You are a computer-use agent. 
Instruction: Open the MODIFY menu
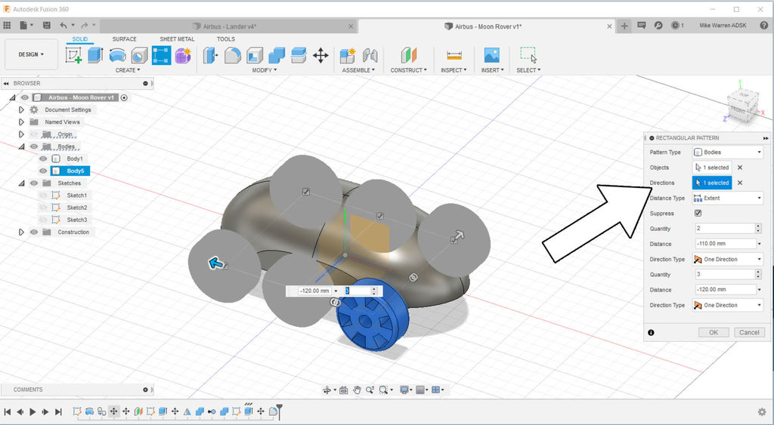(265, 70)
